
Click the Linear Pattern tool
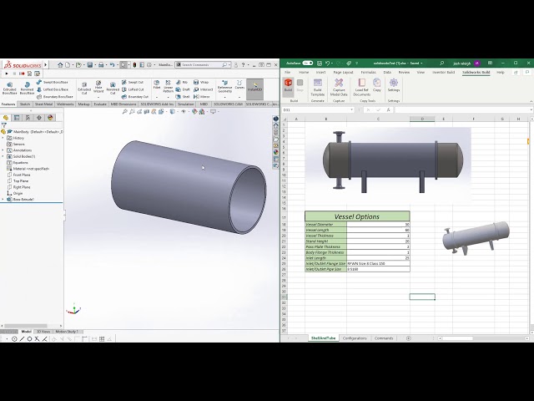point(168,87)
